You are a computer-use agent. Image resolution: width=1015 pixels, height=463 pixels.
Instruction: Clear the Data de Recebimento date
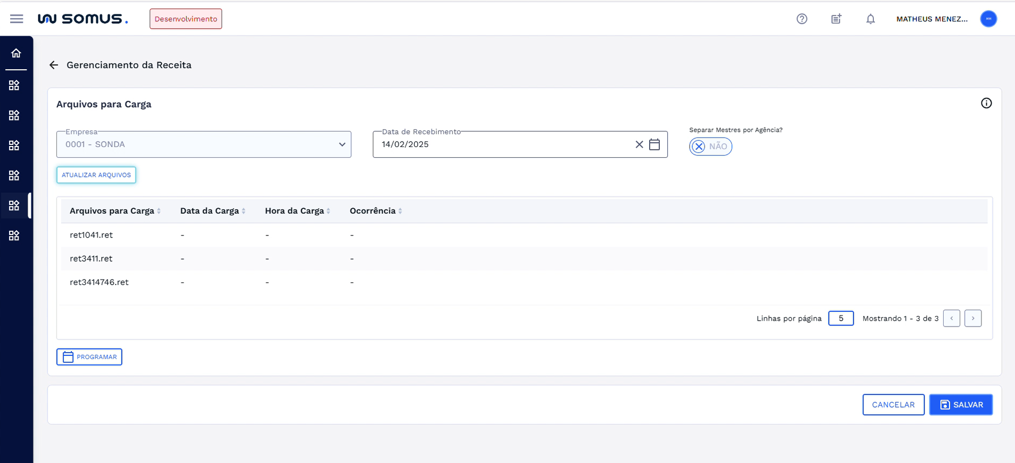(x=639, y=144)
